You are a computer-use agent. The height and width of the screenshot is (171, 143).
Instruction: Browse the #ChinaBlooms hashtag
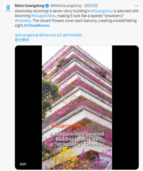pos(37,25)
